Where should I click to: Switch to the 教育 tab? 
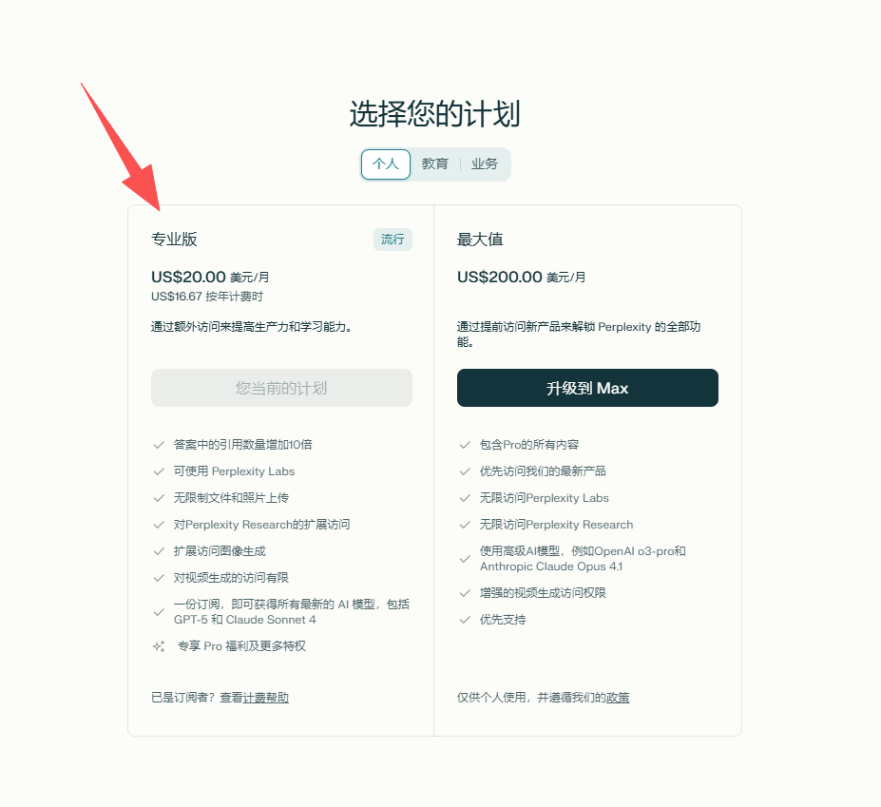coord(435,164)
